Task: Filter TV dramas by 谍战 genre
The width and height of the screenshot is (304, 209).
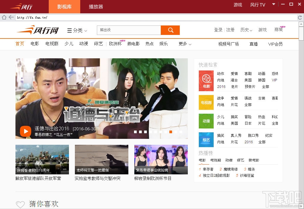Action: coord(248,98)
